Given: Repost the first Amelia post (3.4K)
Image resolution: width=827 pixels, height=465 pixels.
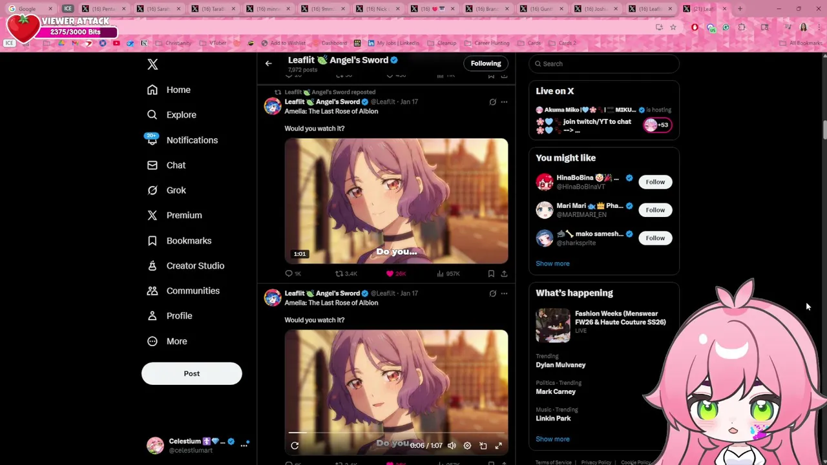Looking at the screenshot, I should click(346, 274).
